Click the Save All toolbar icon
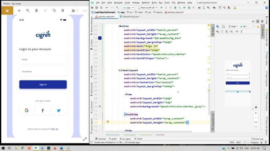The image size is (270, 151). coord(97,8)
